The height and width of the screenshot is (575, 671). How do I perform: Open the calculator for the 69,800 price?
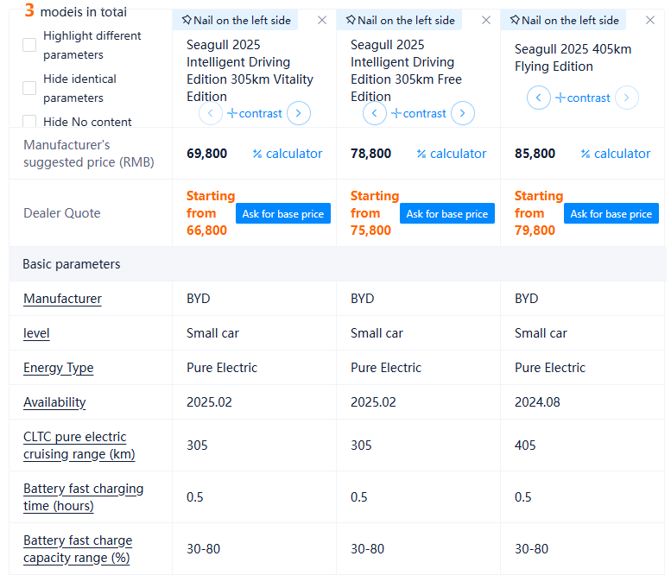click(287, 154)
